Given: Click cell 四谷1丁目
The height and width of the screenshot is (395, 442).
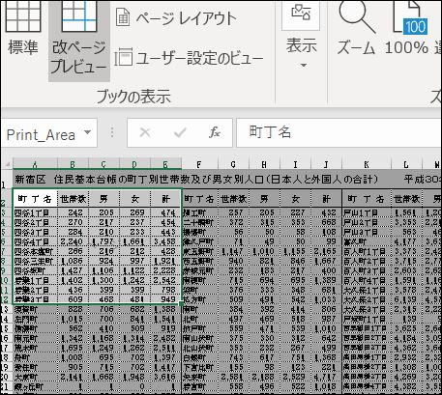Looking at the screenshot, I should point(35,212).
